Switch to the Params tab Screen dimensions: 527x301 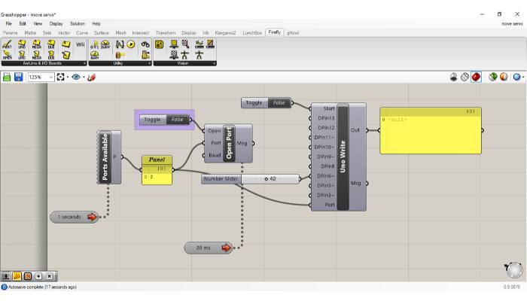click(x=10, y=33)
